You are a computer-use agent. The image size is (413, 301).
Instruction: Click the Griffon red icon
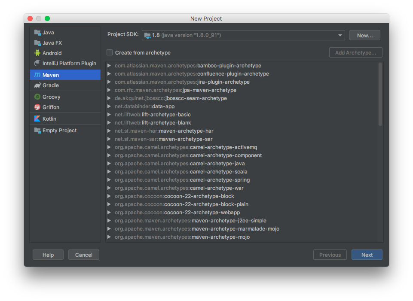(x=37, y=107)
